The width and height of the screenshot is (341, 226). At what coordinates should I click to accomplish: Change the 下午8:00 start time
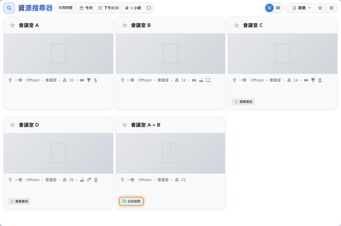pyautogui.click(x=108, y=8)
